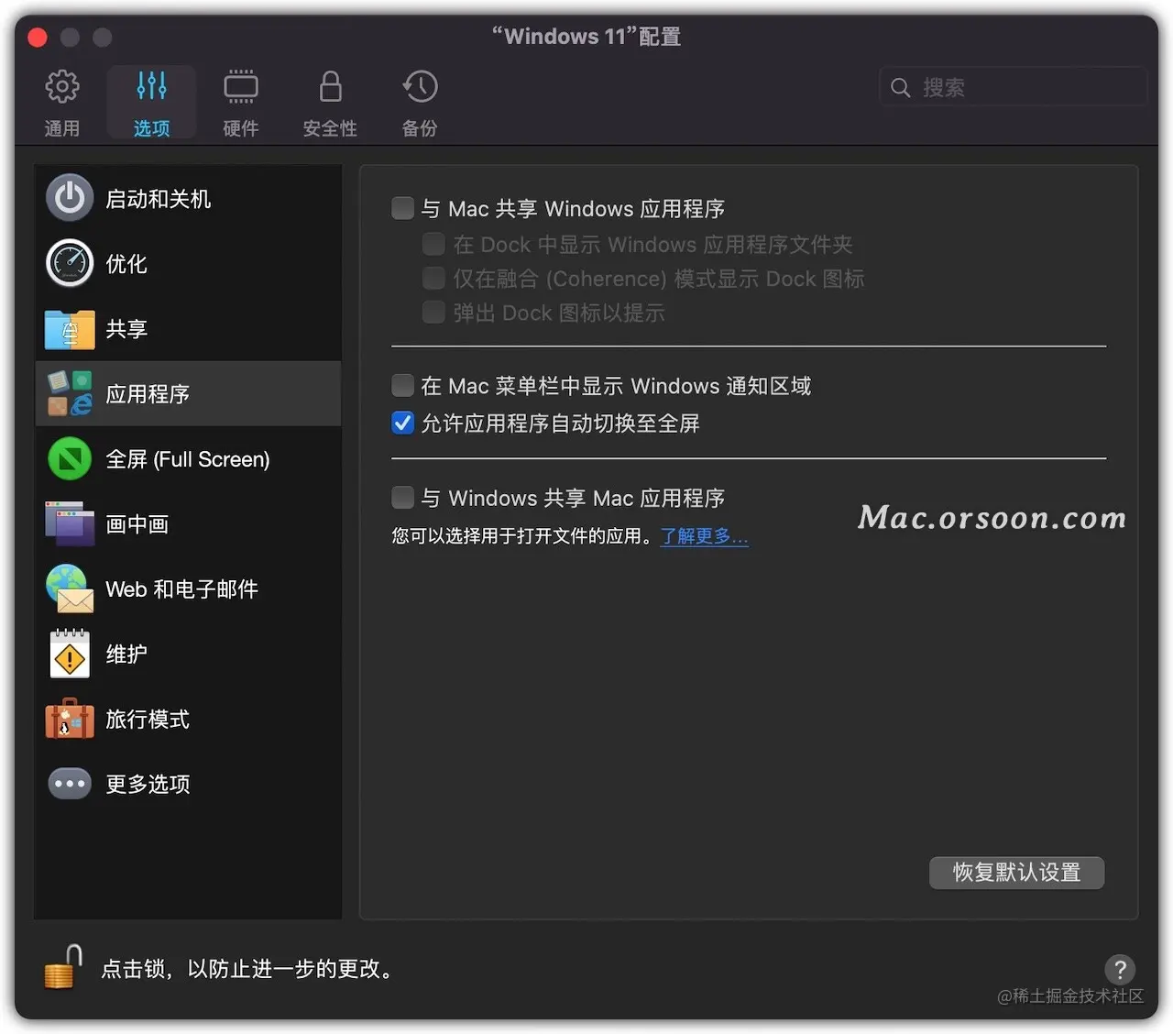Viewport: 1173px width, 1034px height.
Task: Click the 旅行模式 suitcase icon
Action: [70, 719]
